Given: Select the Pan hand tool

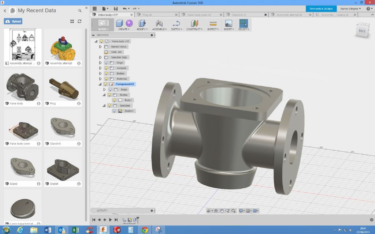Looking at the screenshot, I should tap(222, 211).
